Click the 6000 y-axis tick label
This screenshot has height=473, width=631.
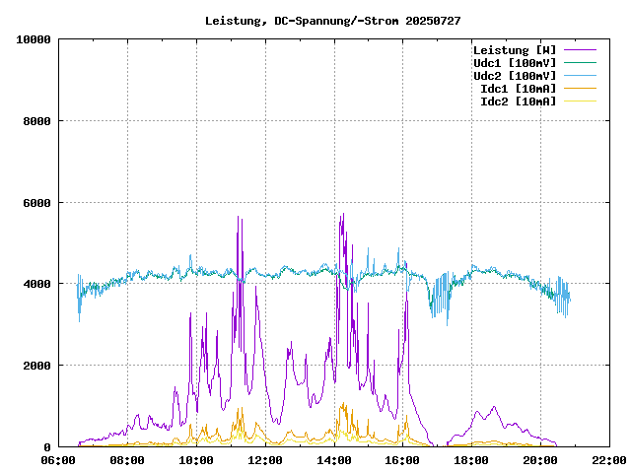(35, 203)
